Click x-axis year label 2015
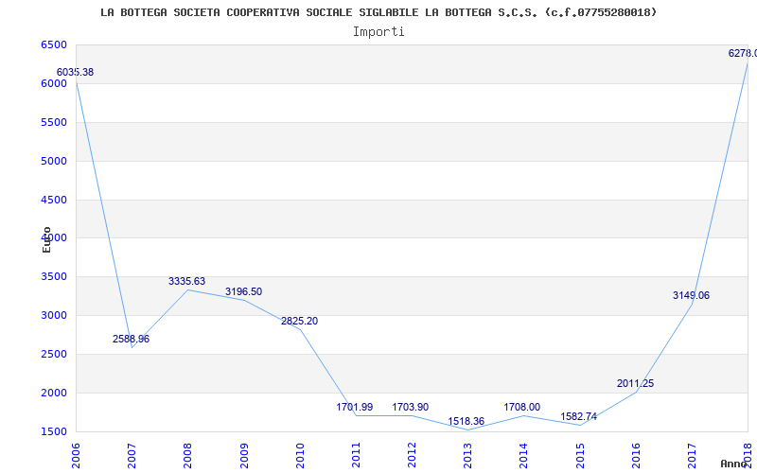 [x=580, y=455]
